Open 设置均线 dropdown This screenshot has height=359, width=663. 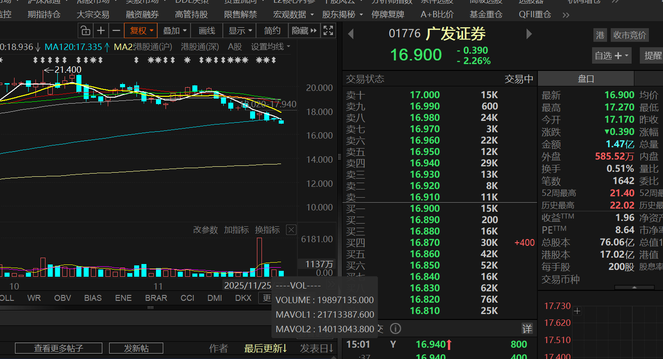[271, 47]
